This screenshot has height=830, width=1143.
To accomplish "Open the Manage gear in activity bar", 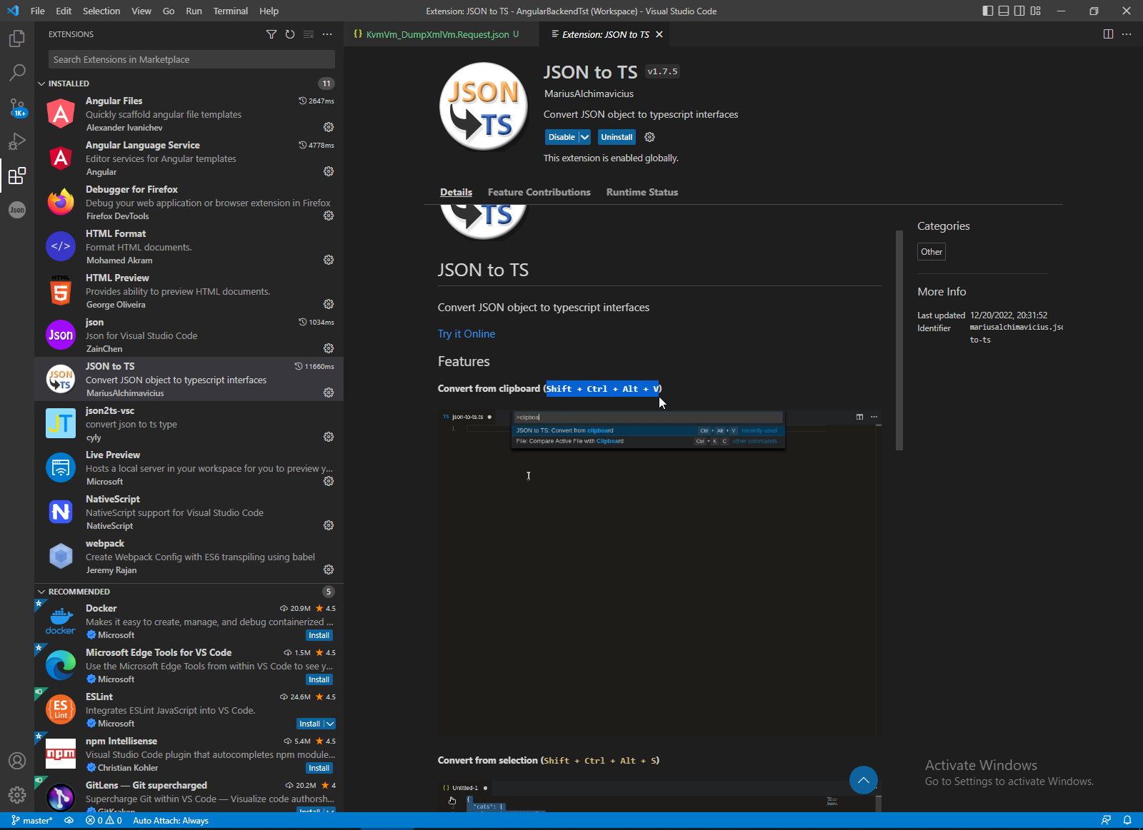I will tap(17, 795).
